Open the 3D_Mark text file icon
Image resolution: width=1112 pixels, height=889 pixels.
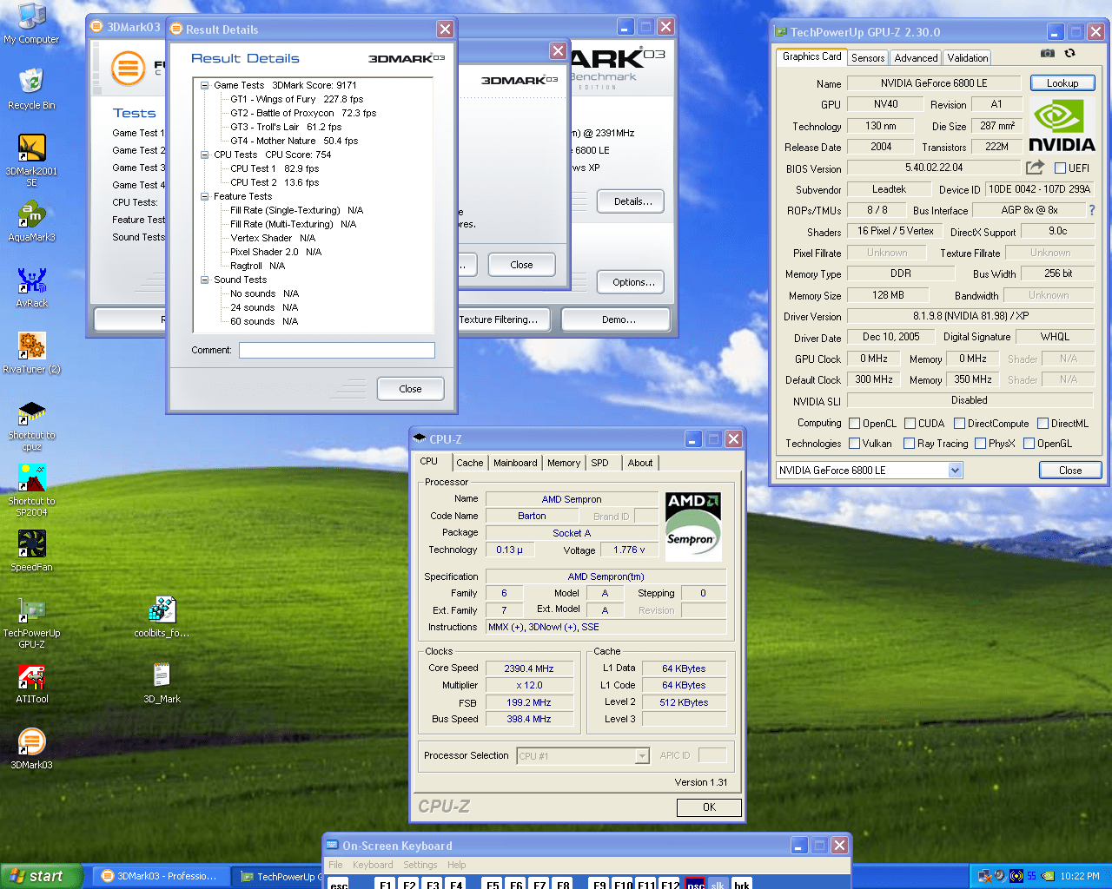click(x=162, y=683)
